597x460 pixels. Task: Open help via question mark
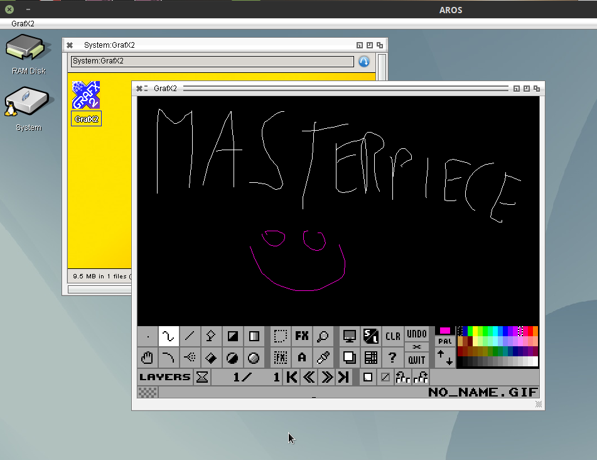tap(392, 358)
